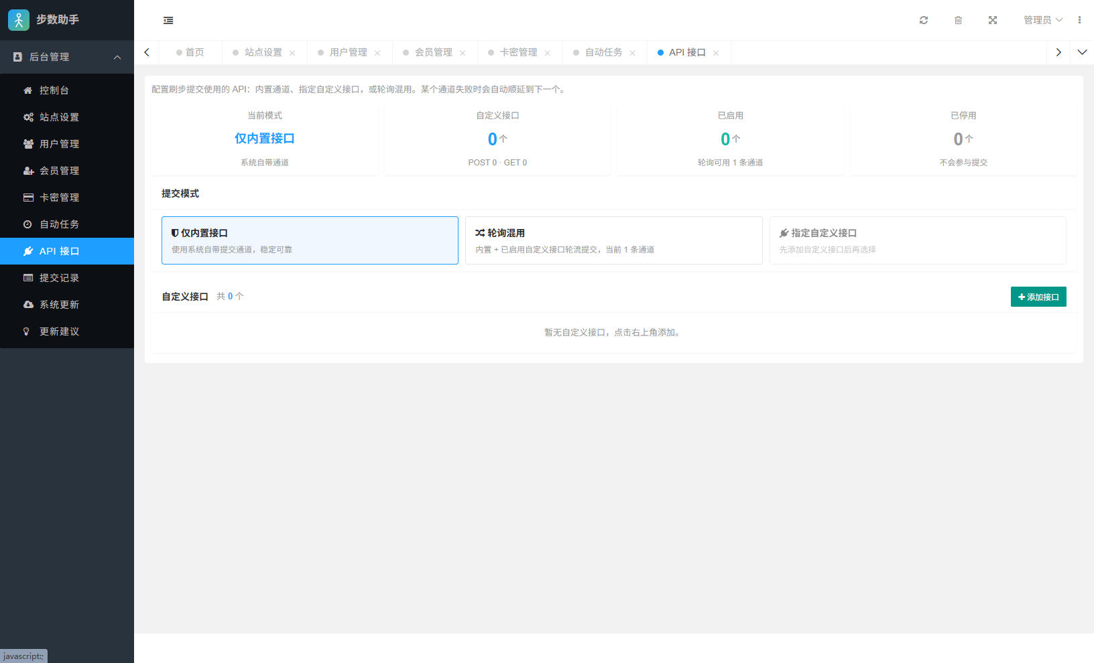This screenshot has width=1094, height=663.
Task: Close the 自动任务 tab
Action: 633,53
